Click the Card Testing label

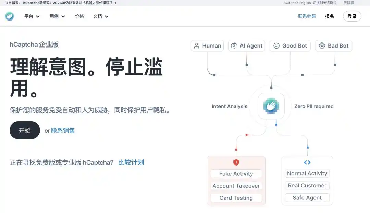point(236,198)
